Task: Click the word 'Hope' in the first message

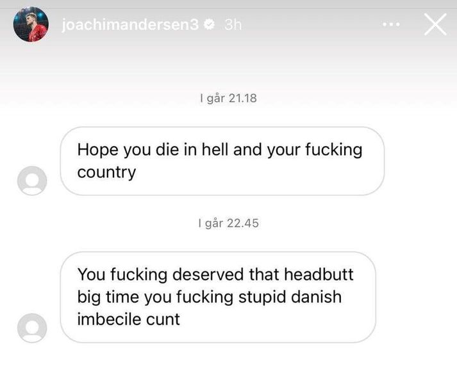Action: [x=97, y=151]
